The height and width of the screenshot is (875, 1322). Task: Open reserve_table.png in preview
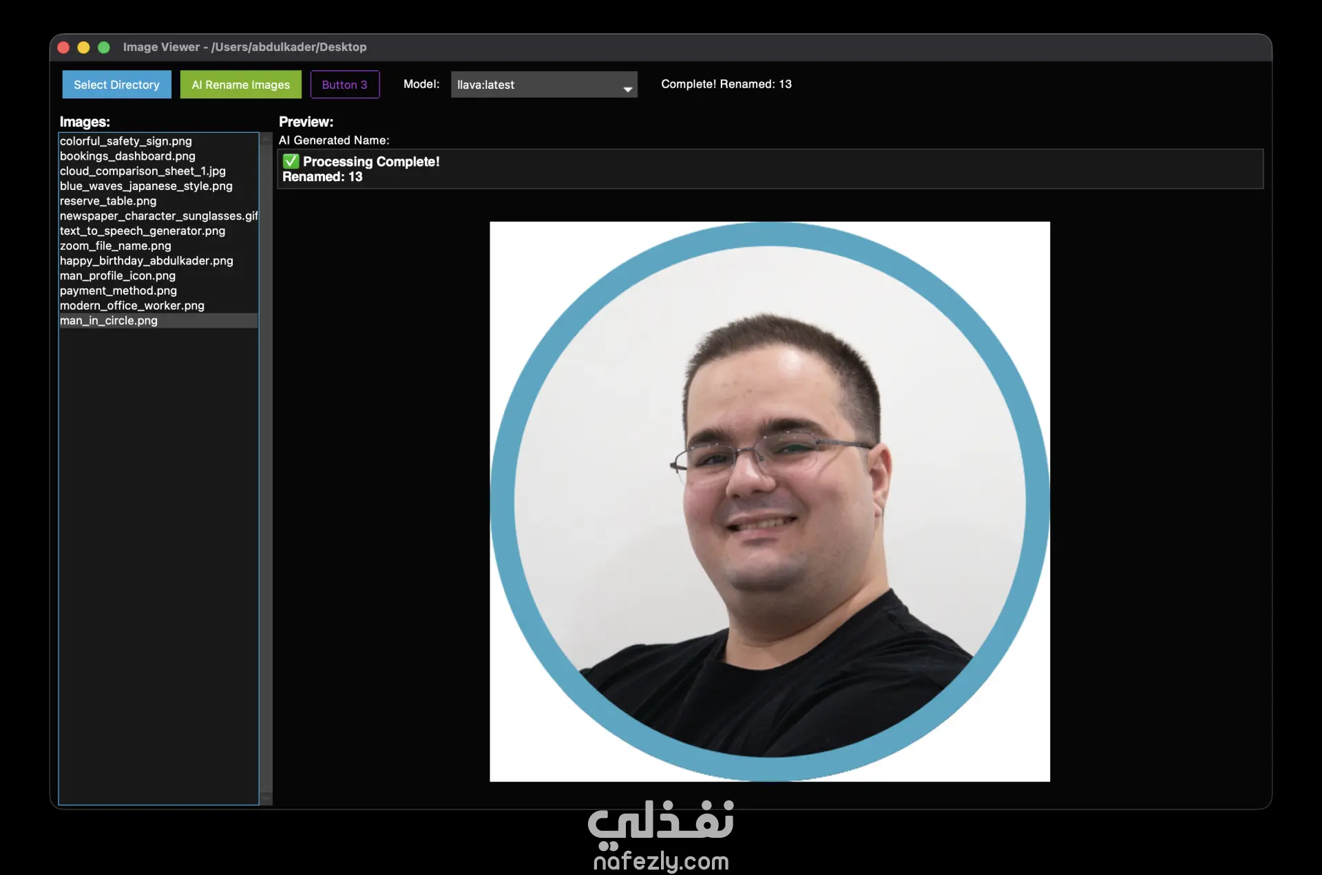108,201
